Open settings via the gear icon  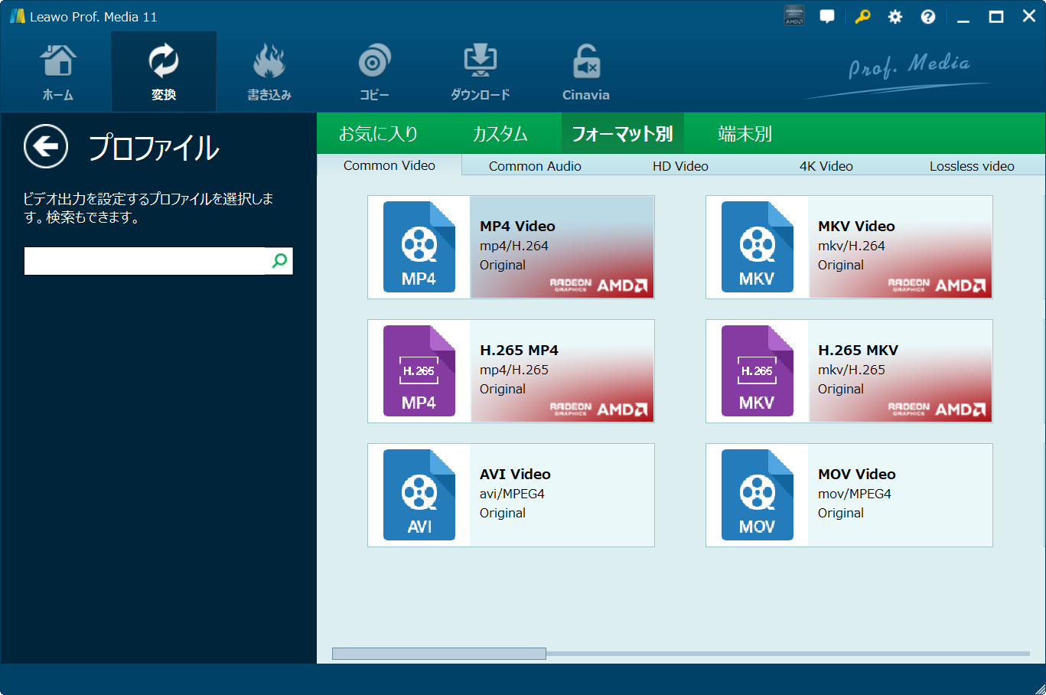(x=894, y=17)
